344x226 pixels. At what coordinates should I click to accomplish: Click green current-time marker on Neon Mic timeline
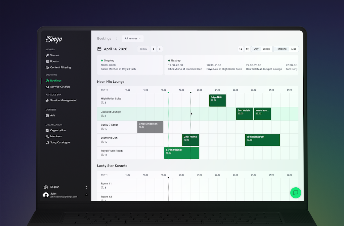(x=168, y=92)
